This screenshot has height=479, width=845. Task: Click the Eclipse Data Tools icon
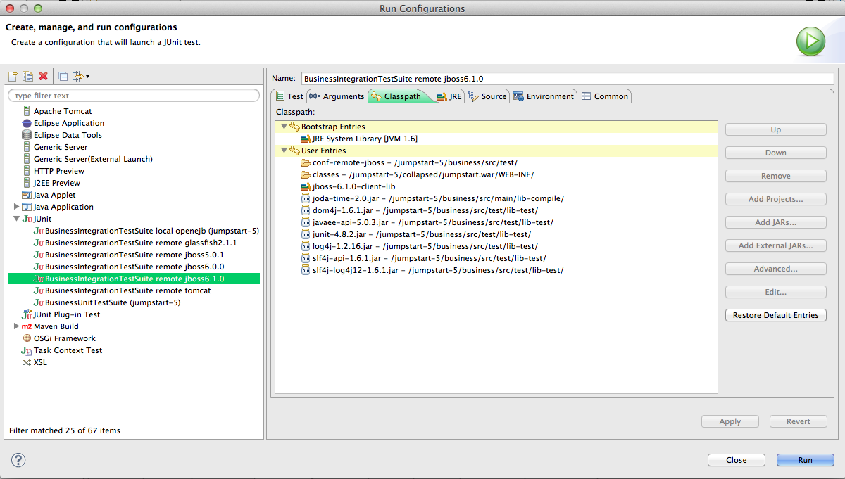[27, 135]
